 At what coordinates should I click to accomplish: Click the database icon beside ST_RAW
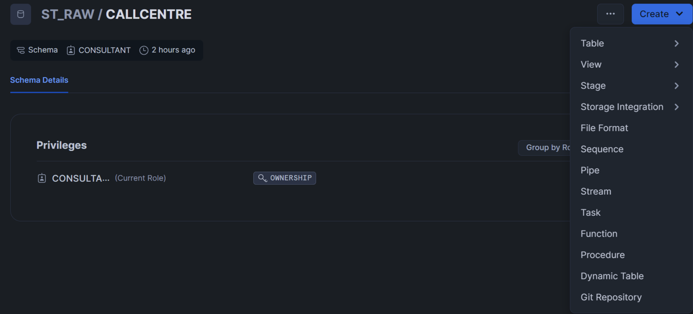click(x=21, y=14)
